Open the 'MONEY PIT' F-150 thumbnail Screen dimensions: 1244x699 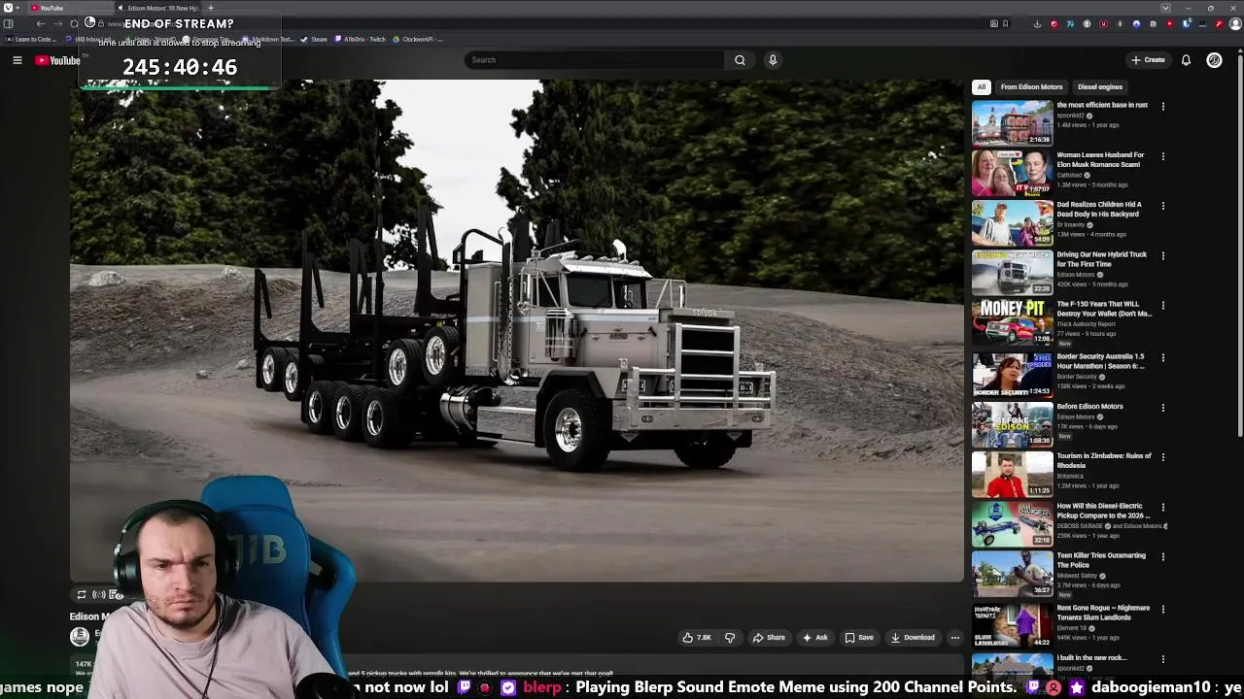point(1012,322)
